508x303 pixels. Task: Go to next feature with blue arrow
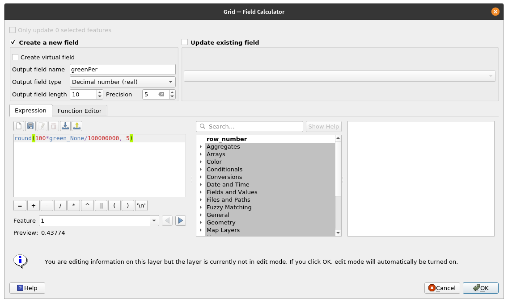[180, 220]
